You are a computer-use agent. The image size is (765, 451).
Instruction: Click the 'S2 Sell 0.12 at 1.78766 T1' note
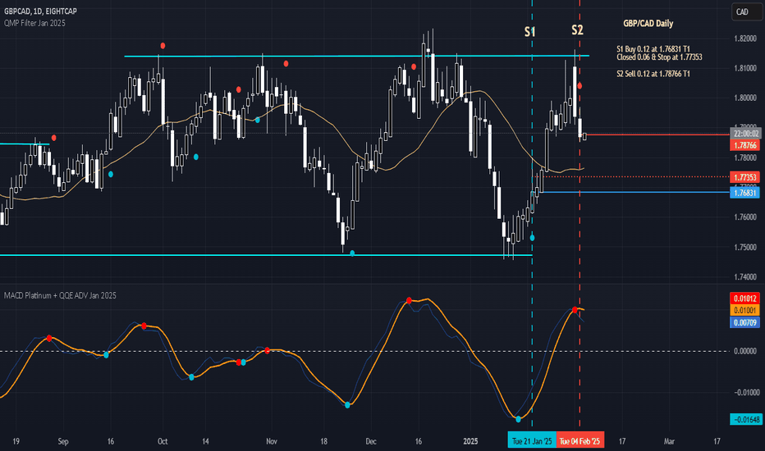[x=653, y=74]
